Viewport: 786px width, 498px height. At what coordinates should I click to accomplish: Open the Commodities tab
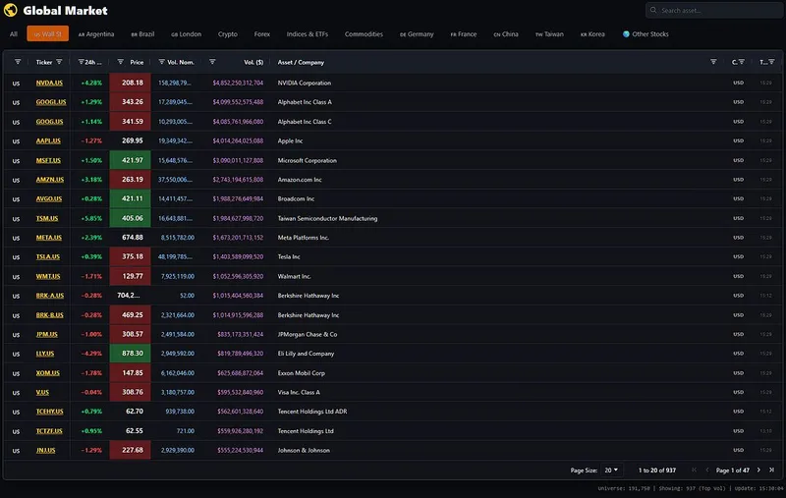point(364,34)
